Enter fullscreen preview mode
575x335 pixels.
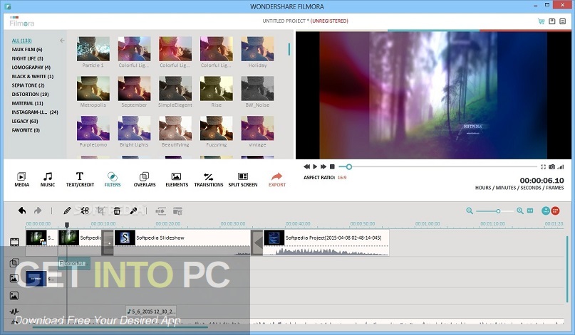tap(543, 167)
